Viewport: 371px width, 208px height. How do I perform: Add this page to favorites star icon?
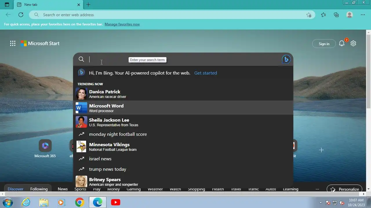coord(309,15)
